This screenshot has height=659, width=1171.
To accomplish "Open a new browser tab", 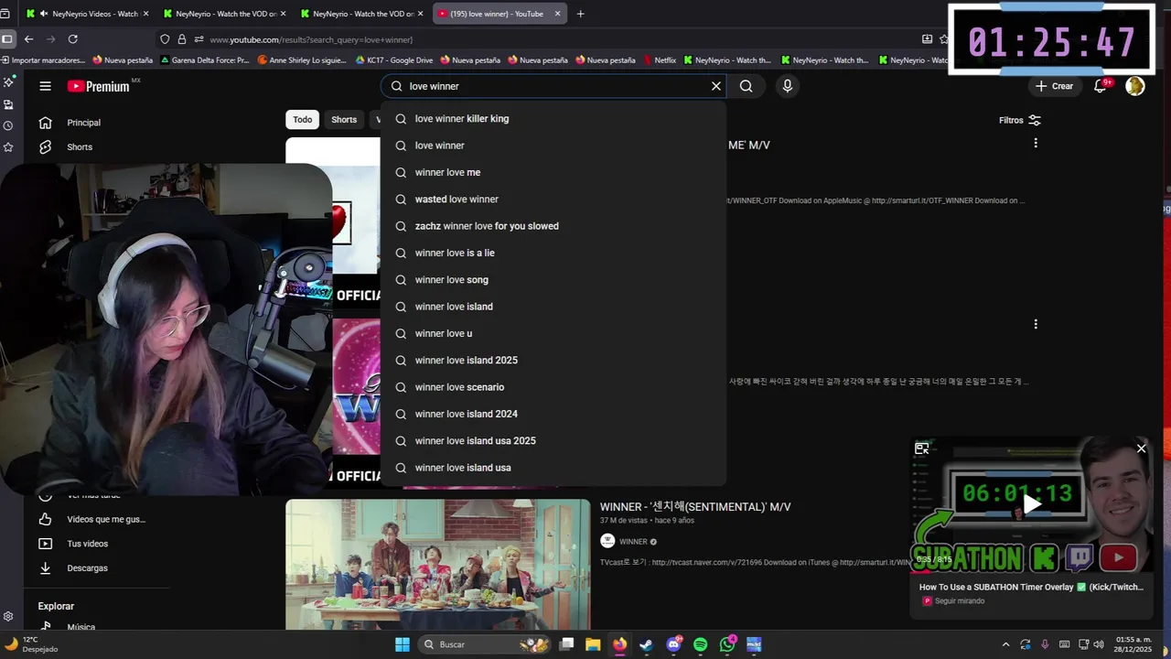I will [580, 14].
